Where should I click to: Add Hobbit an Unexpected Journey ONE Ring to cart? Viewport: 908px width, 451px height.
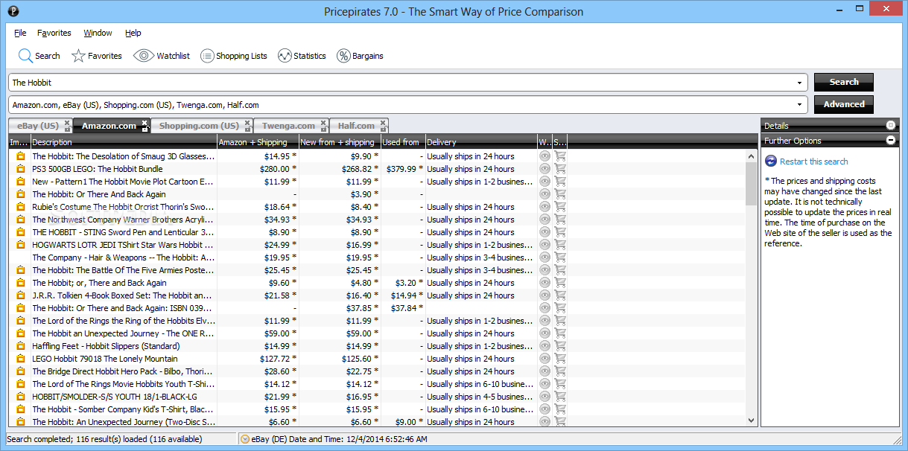click(560, 333)
